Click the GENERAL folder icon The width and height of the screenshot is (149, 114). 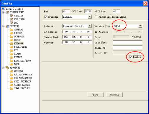12,30
